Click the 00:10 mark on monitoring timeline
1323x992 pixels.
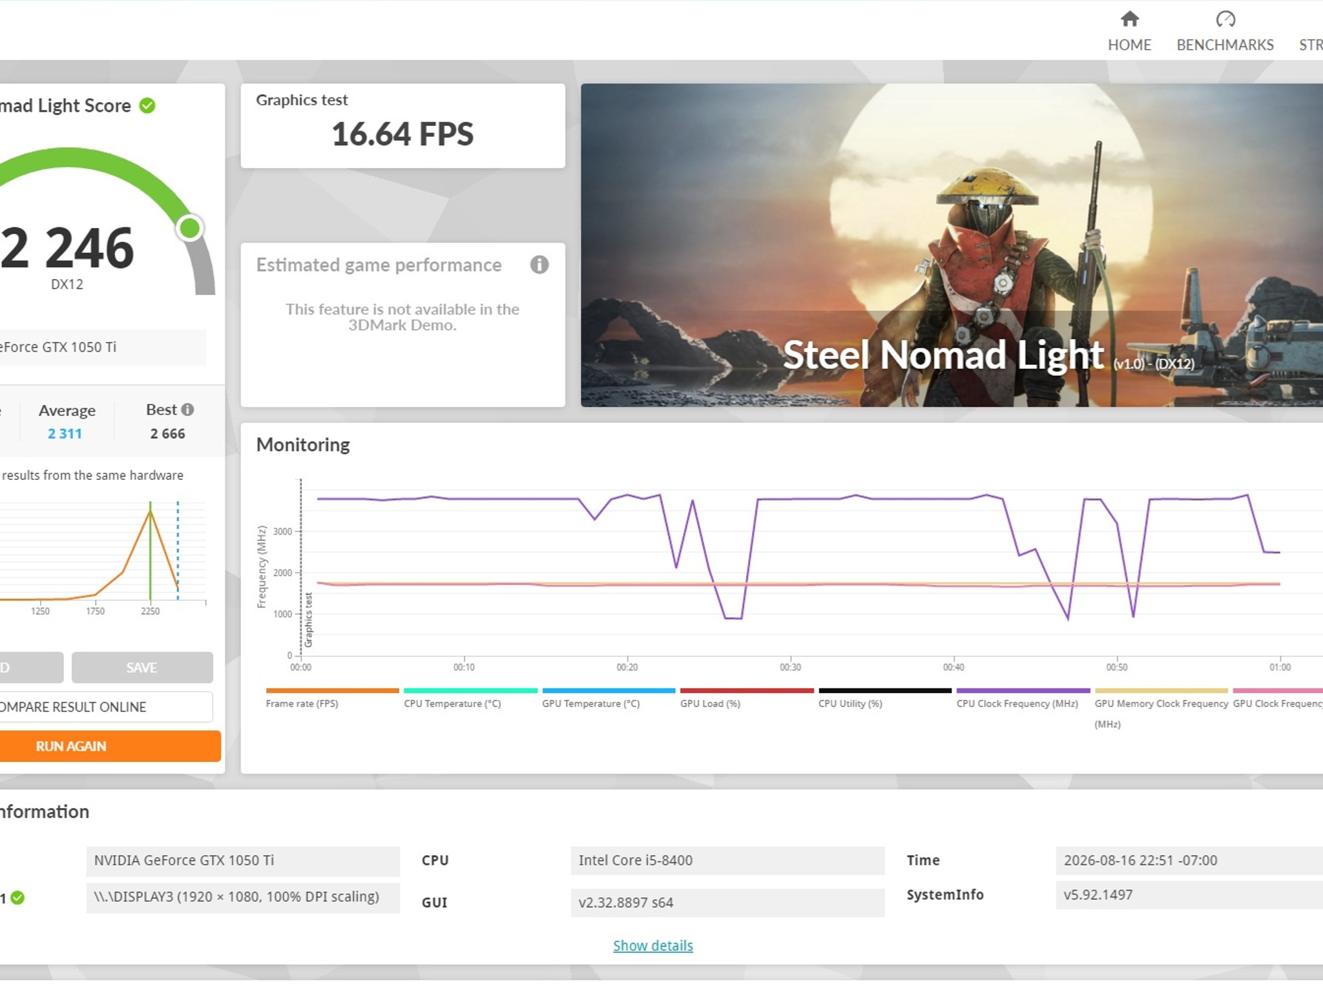(464, 667)
